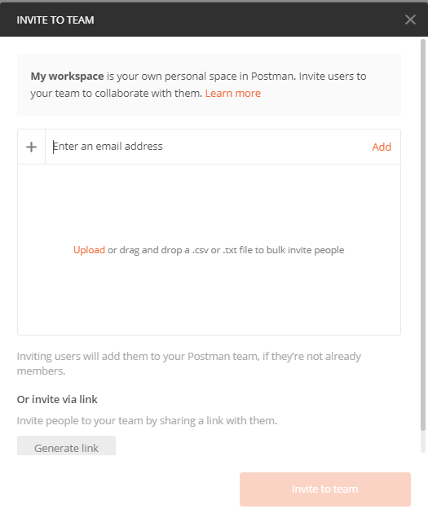Click the Inviting users will add them note
428x509 pixels.
coord(189,363)
